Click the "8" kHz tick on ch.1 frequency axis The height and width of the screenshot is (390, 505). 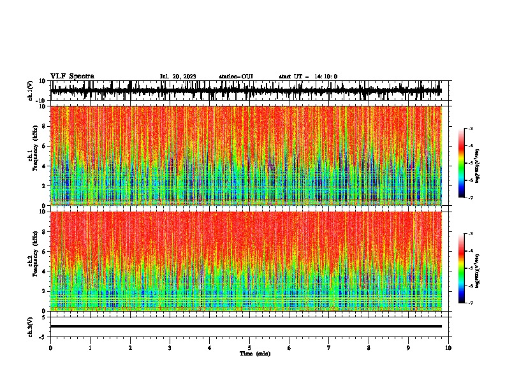click(x=44, y=126)
